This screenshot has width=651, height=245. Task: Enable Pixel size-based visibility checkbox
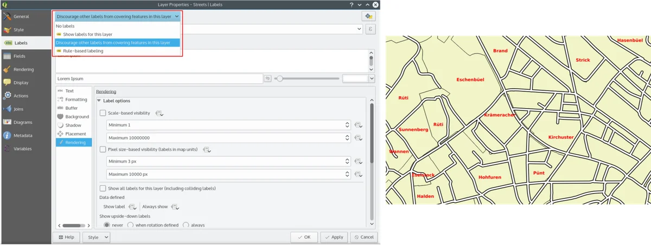[103, 149]
